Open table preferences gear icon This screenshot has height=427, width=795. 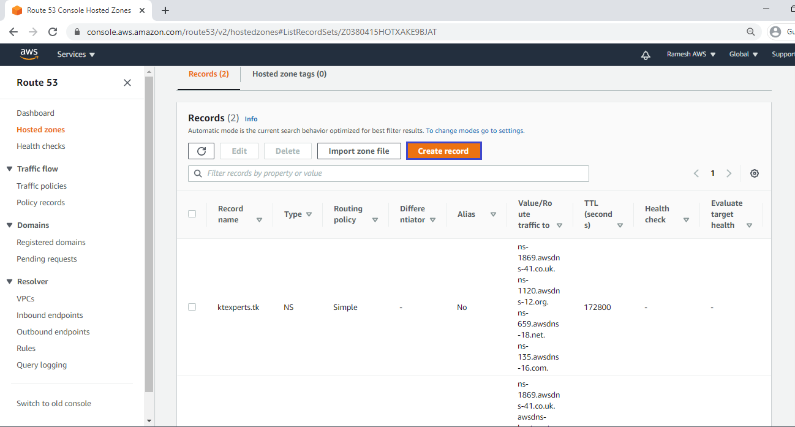(755, 173)
